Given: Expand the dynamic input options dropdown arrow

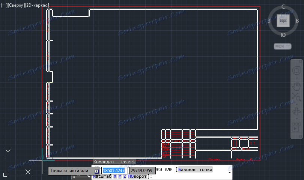Looking at the screenshot, I should pos(97,171).
